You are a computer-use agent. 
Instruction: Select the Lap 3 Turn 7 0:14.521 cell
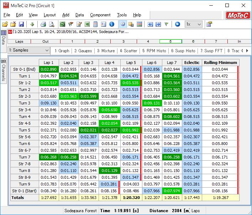[x=89, y=157]
